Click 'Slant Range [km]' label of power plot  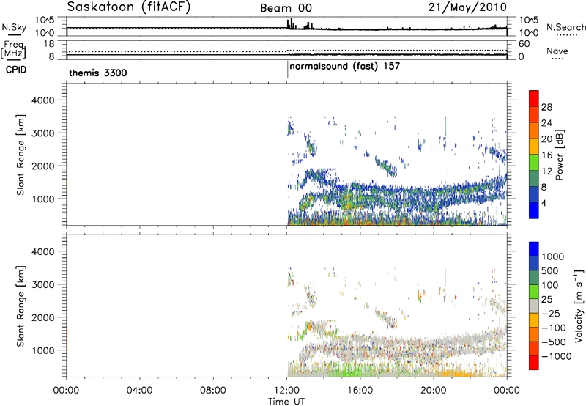(21, 155)
